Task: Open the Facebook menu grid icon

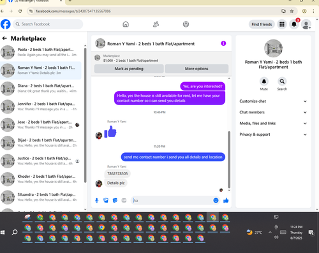Action: point(282,24)
